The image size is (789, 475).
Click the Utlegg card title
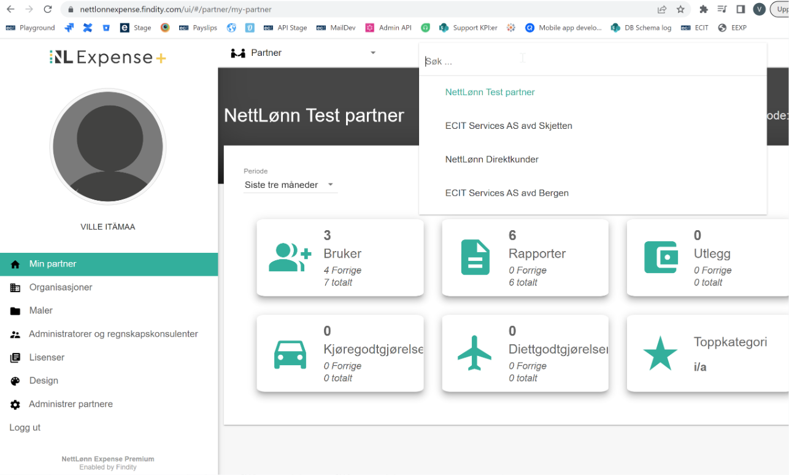pyautogui.click(x=712, y=253)
